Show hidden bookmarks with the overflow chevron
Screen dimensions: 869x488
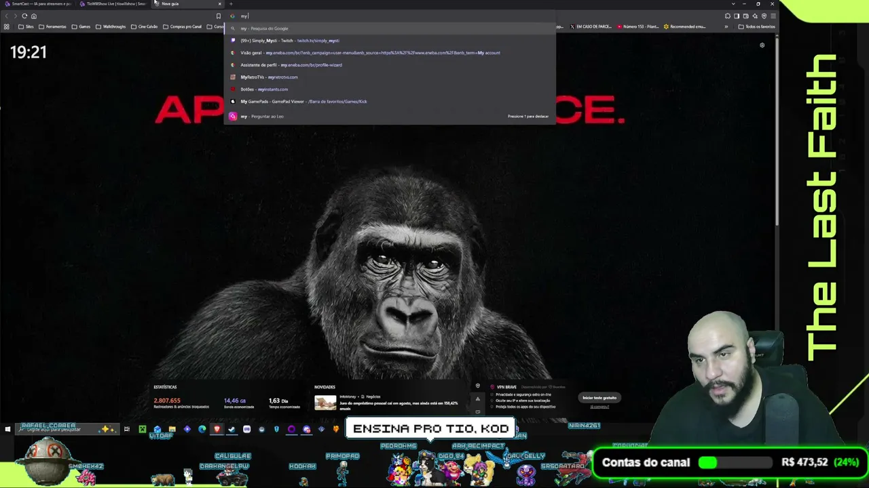point(726,26)
